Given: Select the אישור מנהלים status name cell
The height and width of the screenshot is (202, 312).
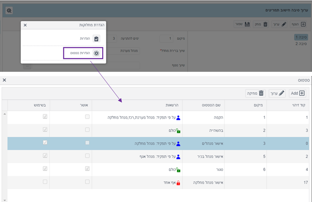Looking at the screenshot, I should pos(204,143).
